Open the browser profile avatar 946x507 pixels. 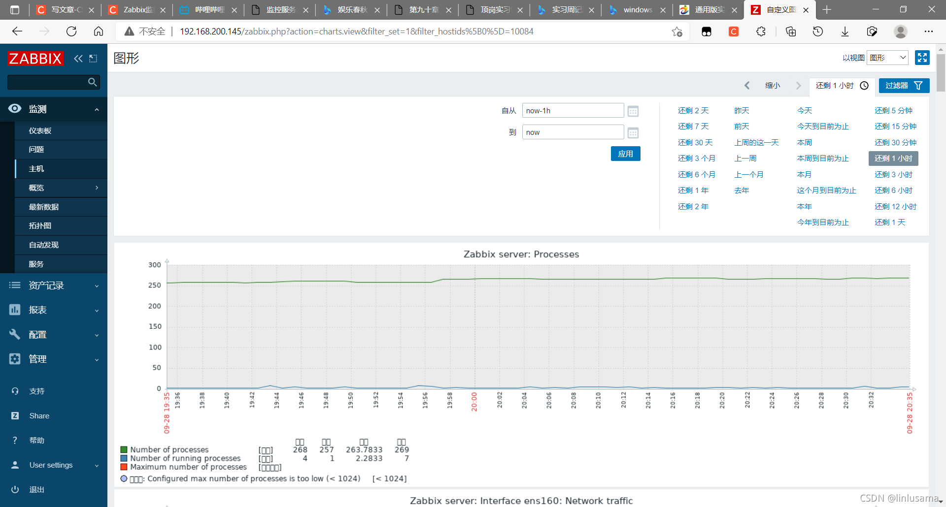coord(901,32)
